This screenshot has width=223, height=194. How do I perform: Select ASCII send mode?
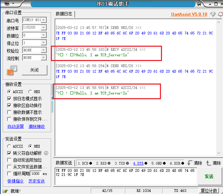9,146
